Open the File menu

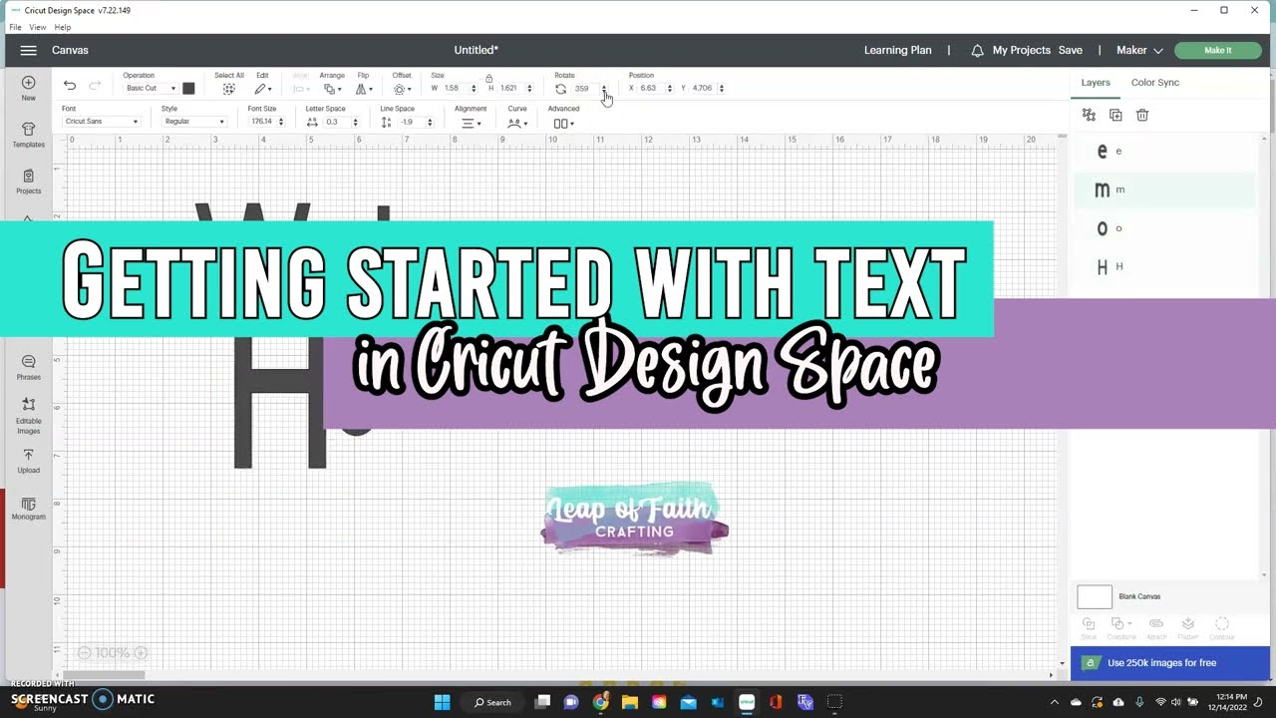coord(15,27)
